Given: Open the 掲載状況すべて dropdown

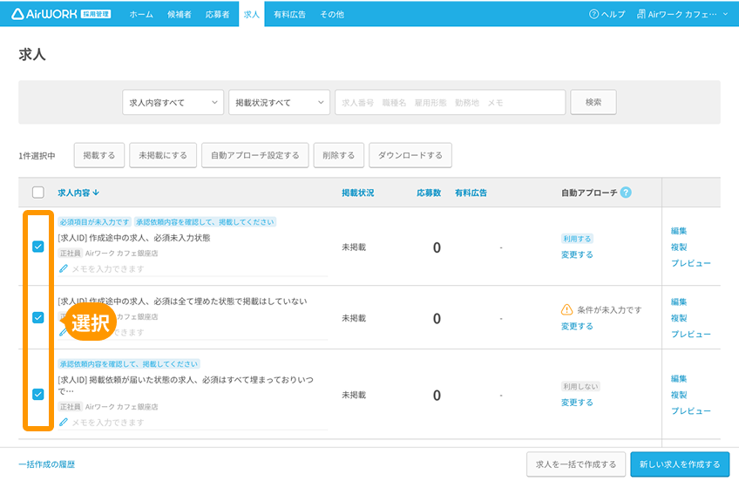Looking at the screenshot, I should click(279, 102).
